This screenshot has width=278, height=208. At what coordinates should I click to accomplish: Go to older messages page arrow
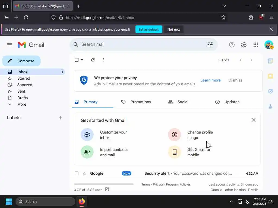point(251,60)
